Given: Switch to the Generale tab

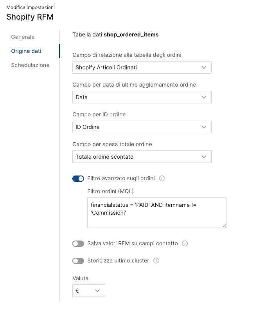Looking at the screenshot, I should coord(23,37).
